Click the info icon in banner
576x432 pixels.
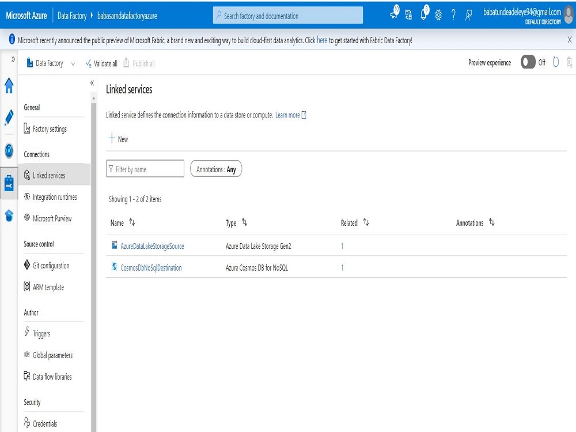pyautogui.click(x=12, y=39)
